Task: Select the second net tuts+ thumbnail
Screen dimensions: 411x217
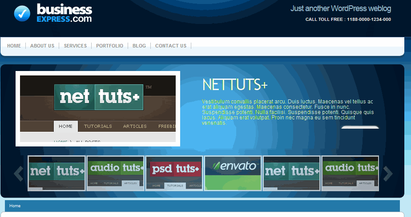Action: point(292,174)
